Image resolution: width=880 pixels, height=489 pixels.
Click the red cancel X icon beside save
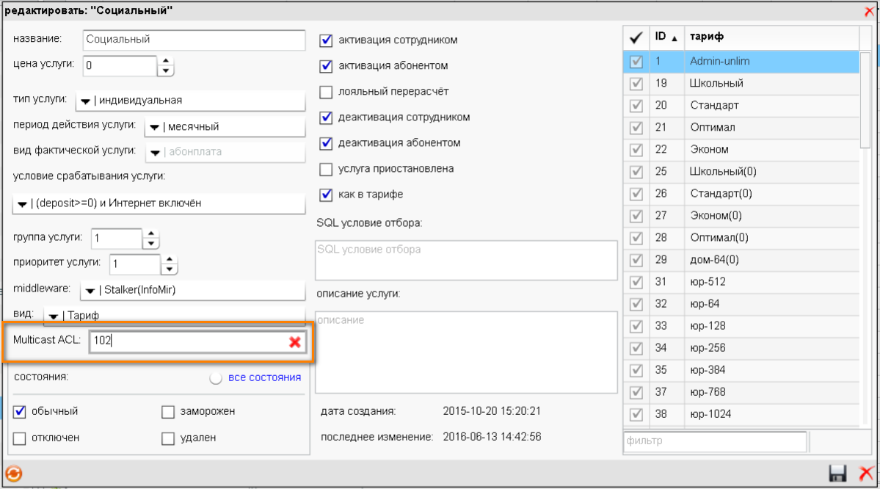866,474
